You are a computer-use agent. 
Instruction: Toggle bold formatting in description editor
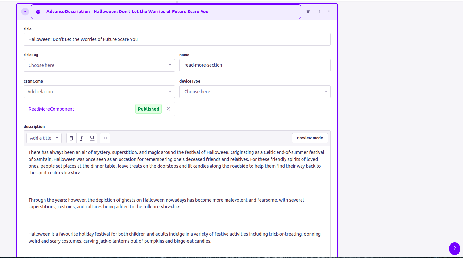71,138
